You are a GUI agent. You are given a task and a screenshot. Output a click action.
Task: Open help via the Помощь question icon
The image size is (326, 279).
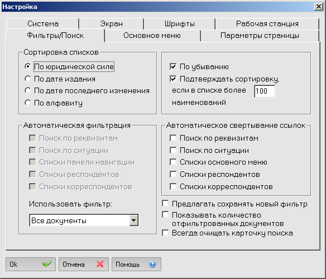tap(136, 264)
